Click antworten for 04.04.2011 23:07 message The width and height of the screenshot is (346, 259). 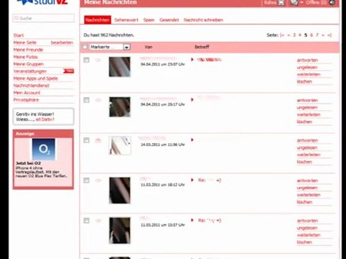(x=307, y=60)
